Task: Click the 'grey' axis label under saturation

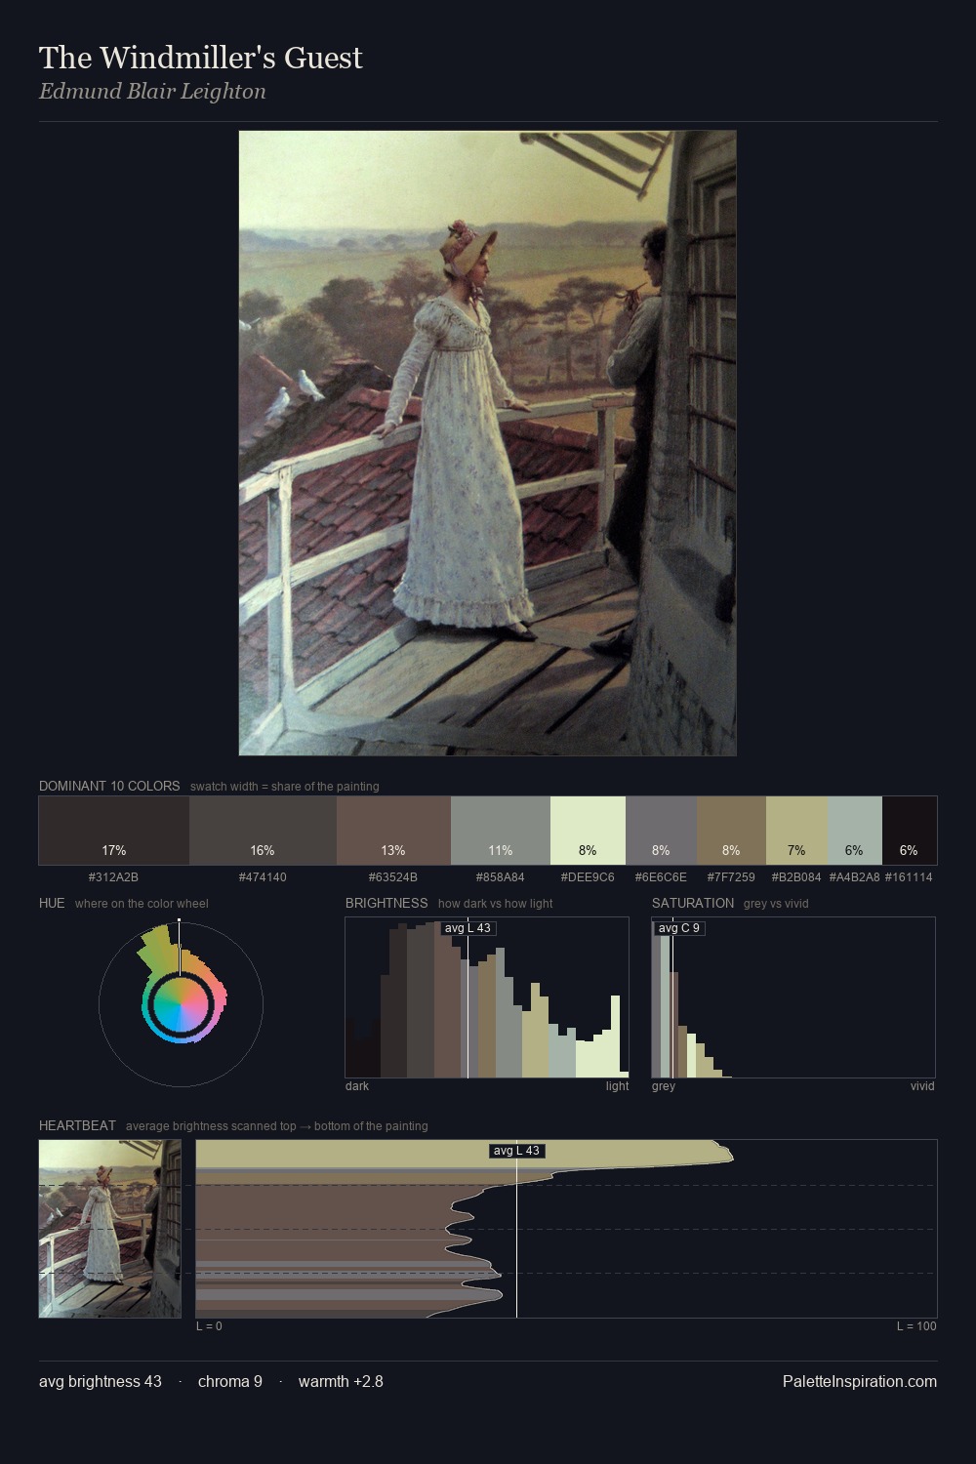Action: coord(664,1086)
